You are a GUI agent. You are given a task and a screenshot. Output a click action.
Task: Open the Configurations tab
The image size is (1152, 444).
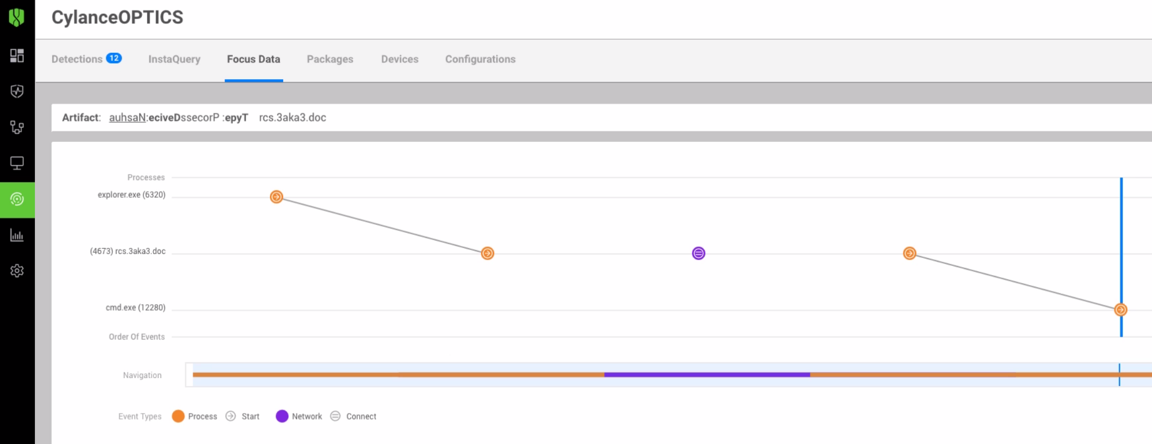480,59
